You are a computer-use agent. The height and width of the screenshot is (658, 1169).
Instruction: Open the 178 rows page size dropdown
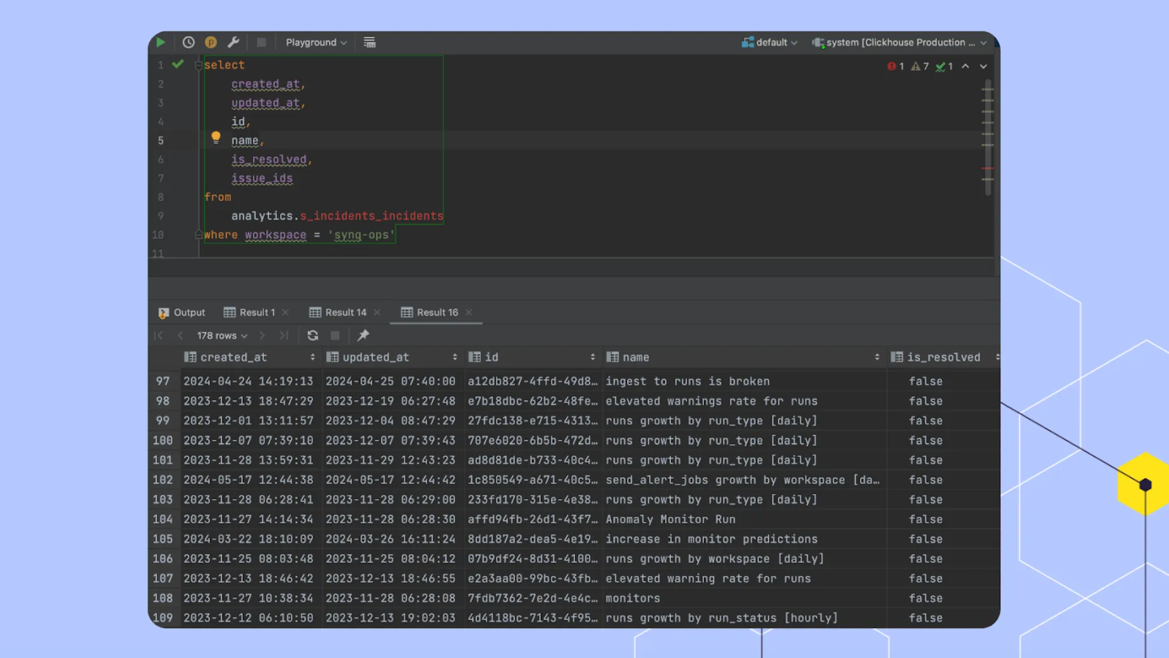[x=220, y=335]
